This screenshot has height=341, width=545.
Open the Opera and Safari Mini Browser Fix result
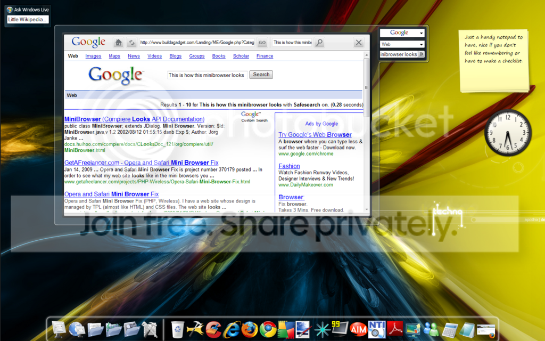coord(112,194)
